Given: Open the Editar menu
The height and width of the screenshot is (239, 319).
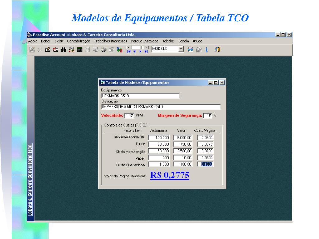Looking at the screenshot, I should 46,41.
